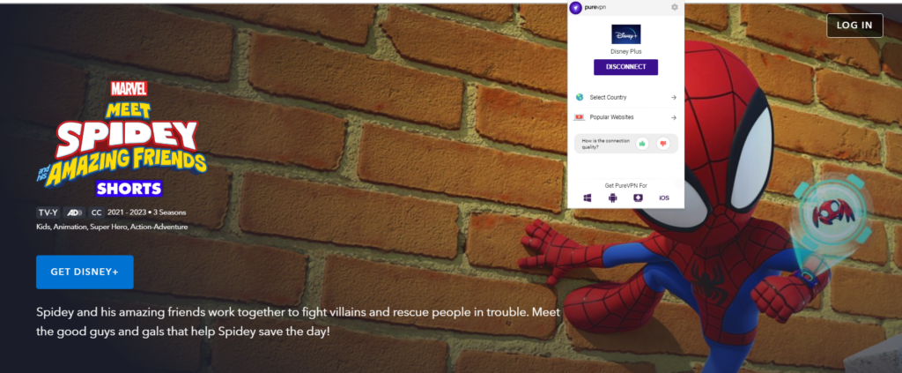Disconnect the VPN
902x373 pixels.
coord(626,67)
